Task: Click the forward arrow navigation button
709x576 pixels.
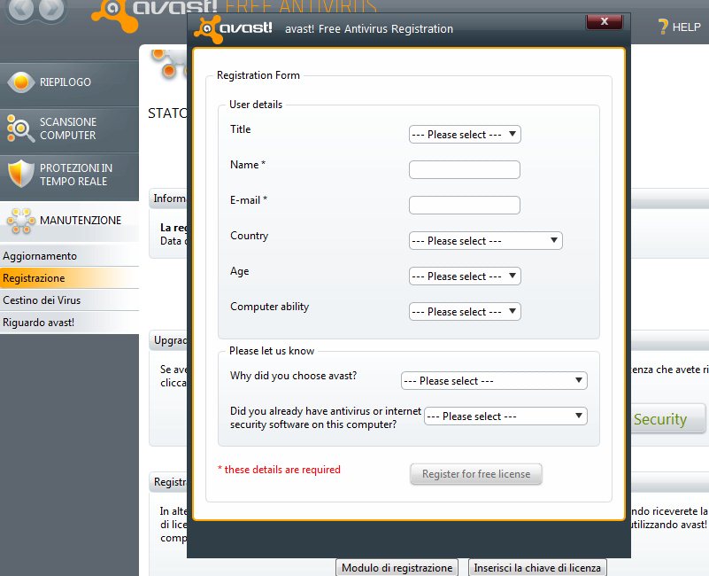Action: click(x=51, y=9)
